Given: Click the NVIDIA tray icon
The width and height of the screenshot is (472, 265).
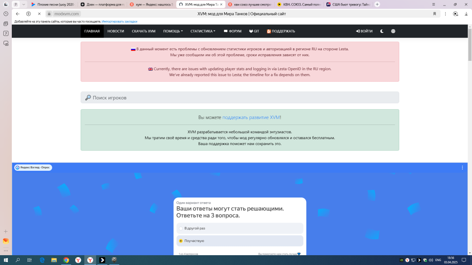Looking at the screenshot, I should (401, 260).
